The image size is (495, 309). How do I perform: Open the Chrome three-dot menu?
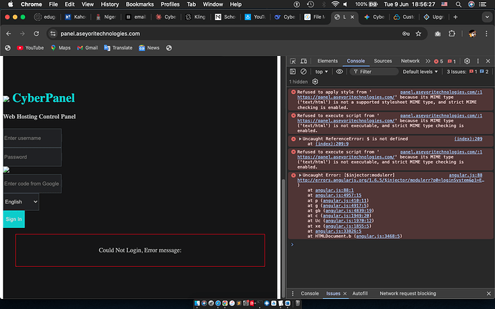[x=486, y=34]
